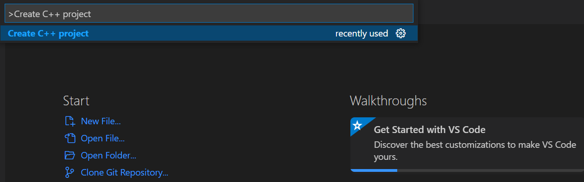Click the Open Folder icon

point(70,155)
